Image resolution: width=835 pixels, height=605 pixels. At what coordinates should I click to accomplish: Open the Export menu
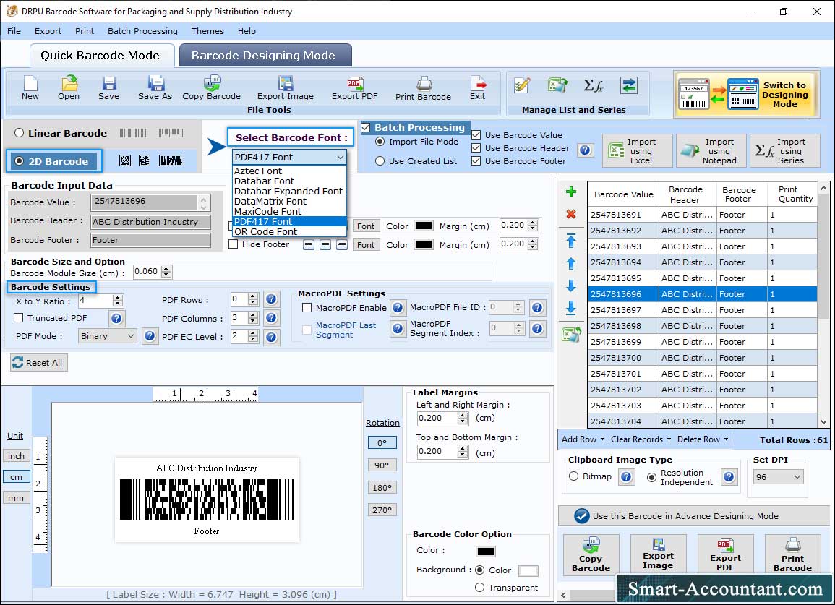(48, 31)
